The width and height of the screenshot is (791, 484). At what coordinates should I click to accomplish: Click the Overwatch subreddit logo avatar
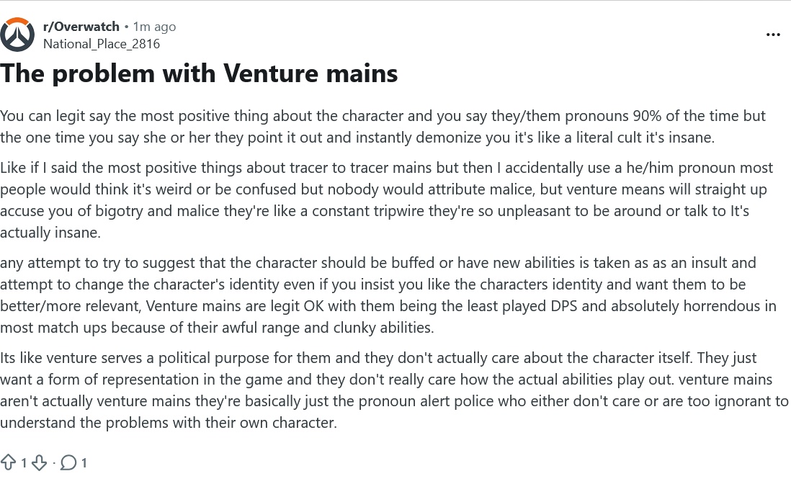click(x=18, y=35)
